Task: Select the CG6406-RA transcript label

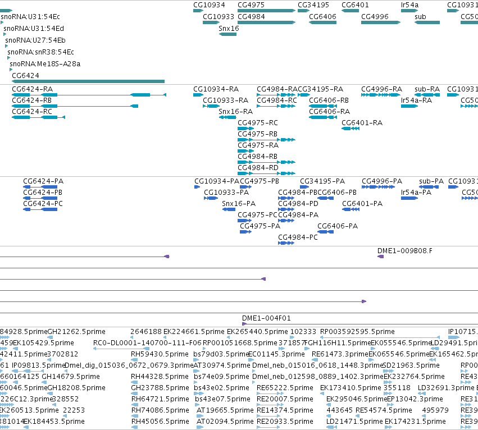Action: pos(329,112)
